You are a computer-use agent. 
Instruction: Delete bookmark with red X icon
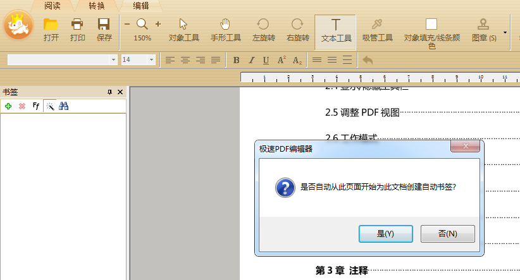point(22,106)
